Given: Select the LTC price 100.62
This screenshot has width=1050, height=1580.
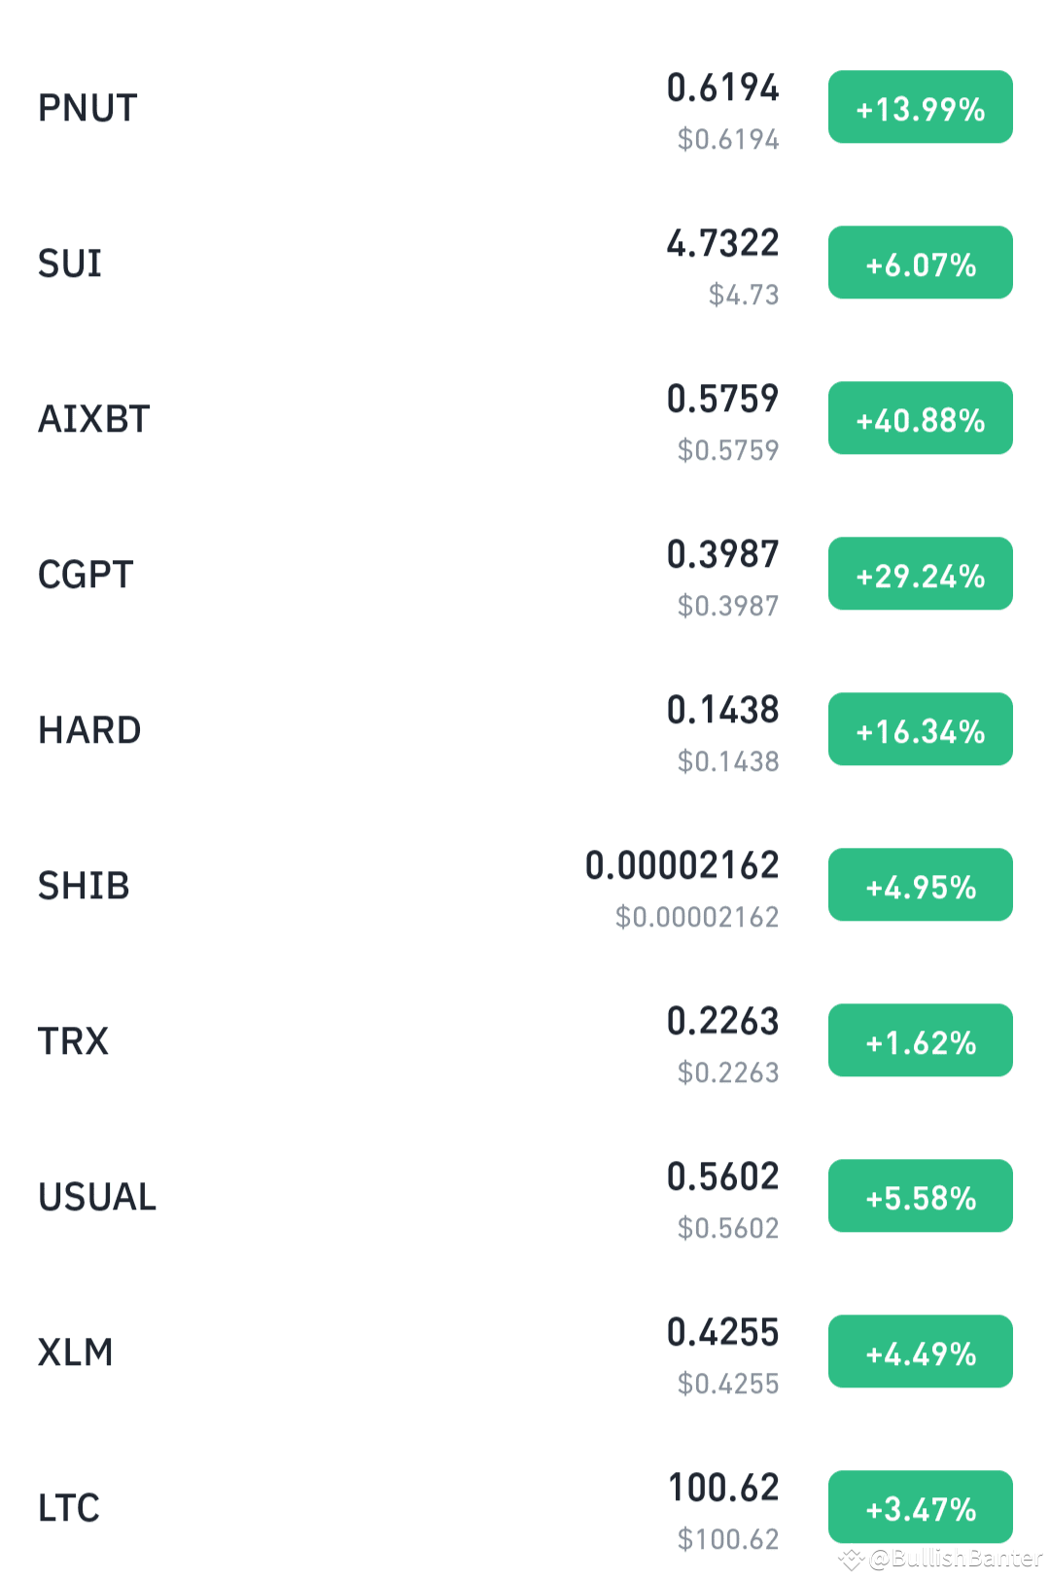Looking at the screenshot, I should tap(723, 1488).
